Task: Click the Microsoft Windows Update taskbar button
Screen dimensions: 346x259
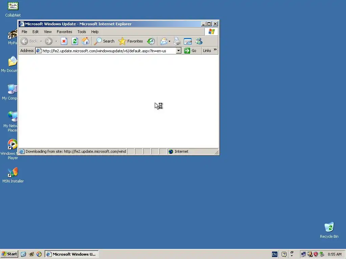Action: 72,254
